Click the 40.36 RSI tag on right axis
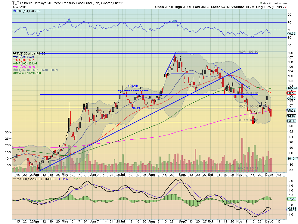Image resolution: width=298 pixels, height=224 pixels. point(291,34)
